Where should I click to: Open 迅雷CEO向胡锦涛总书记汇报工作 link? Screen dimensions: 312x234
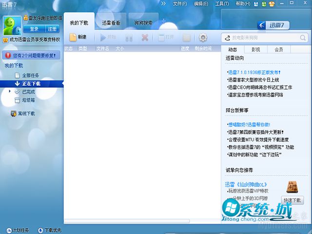(x=259, y=87)
